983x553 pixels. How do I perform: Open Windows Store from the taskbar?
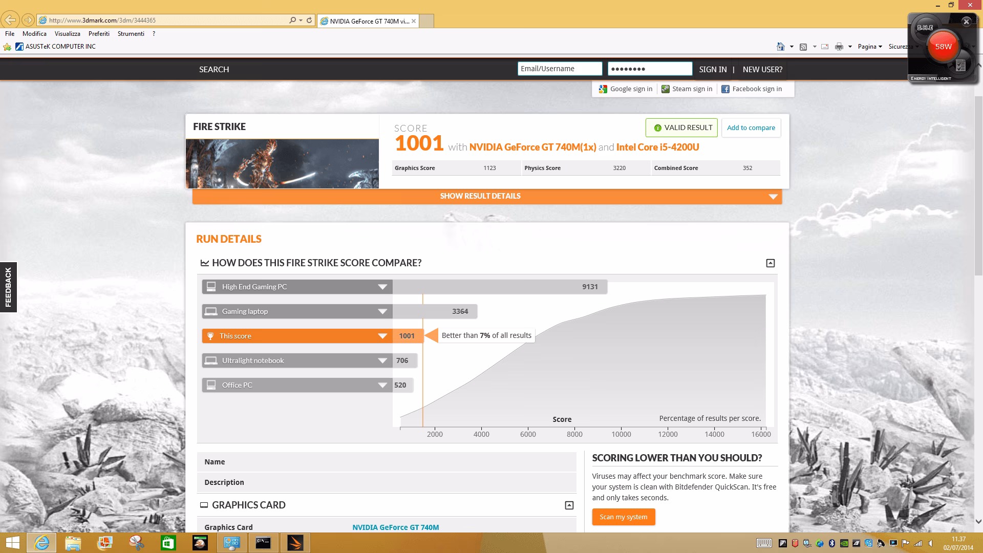(x=168, y=543)
